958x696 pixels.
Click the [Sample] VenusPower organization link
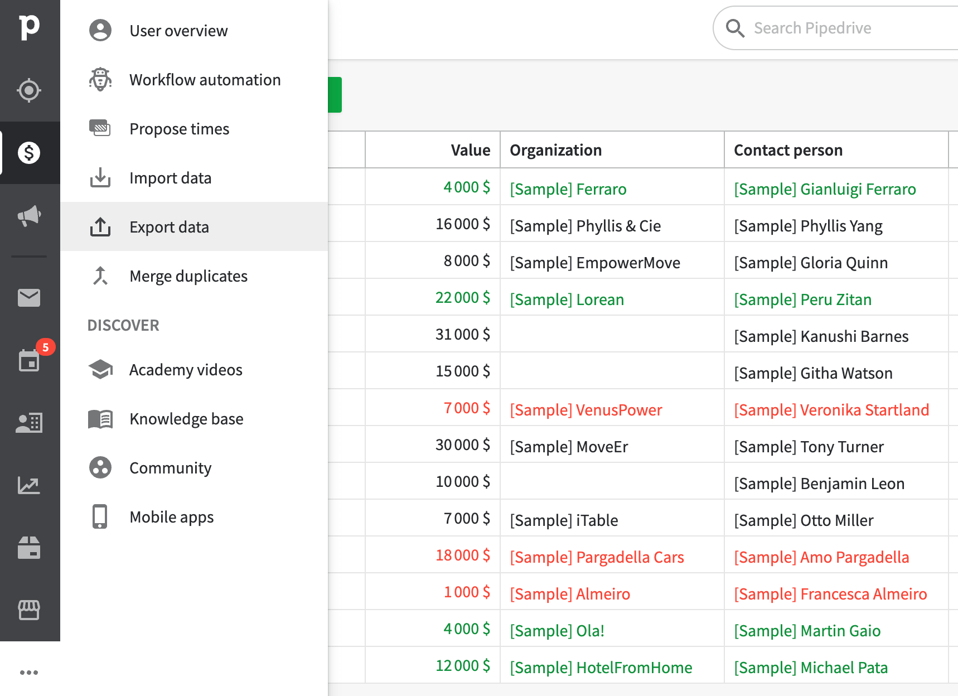point(586,409)
